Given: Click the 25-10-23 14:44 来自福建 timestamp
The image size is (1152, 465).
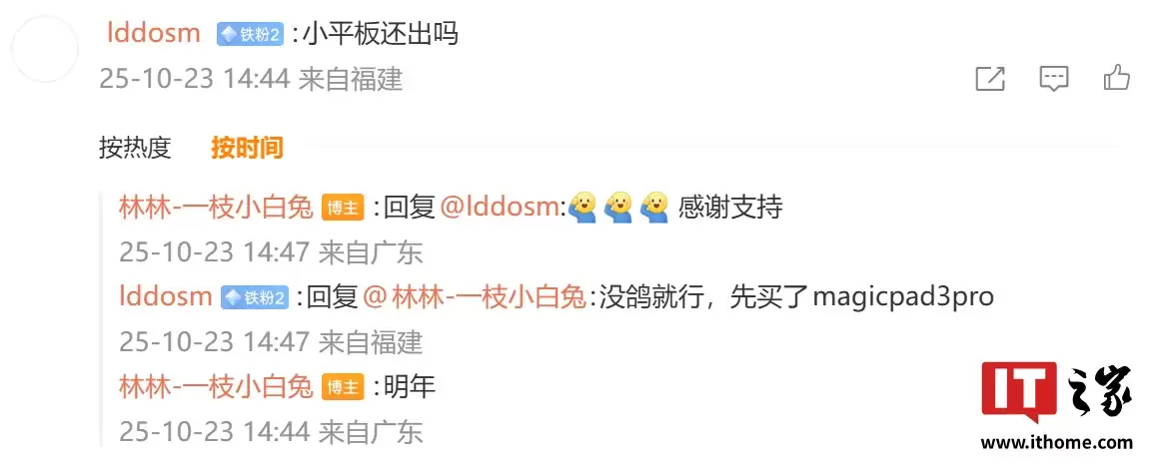Looking at the screenshot, I should pyautogui.click(x=251, y=79).
